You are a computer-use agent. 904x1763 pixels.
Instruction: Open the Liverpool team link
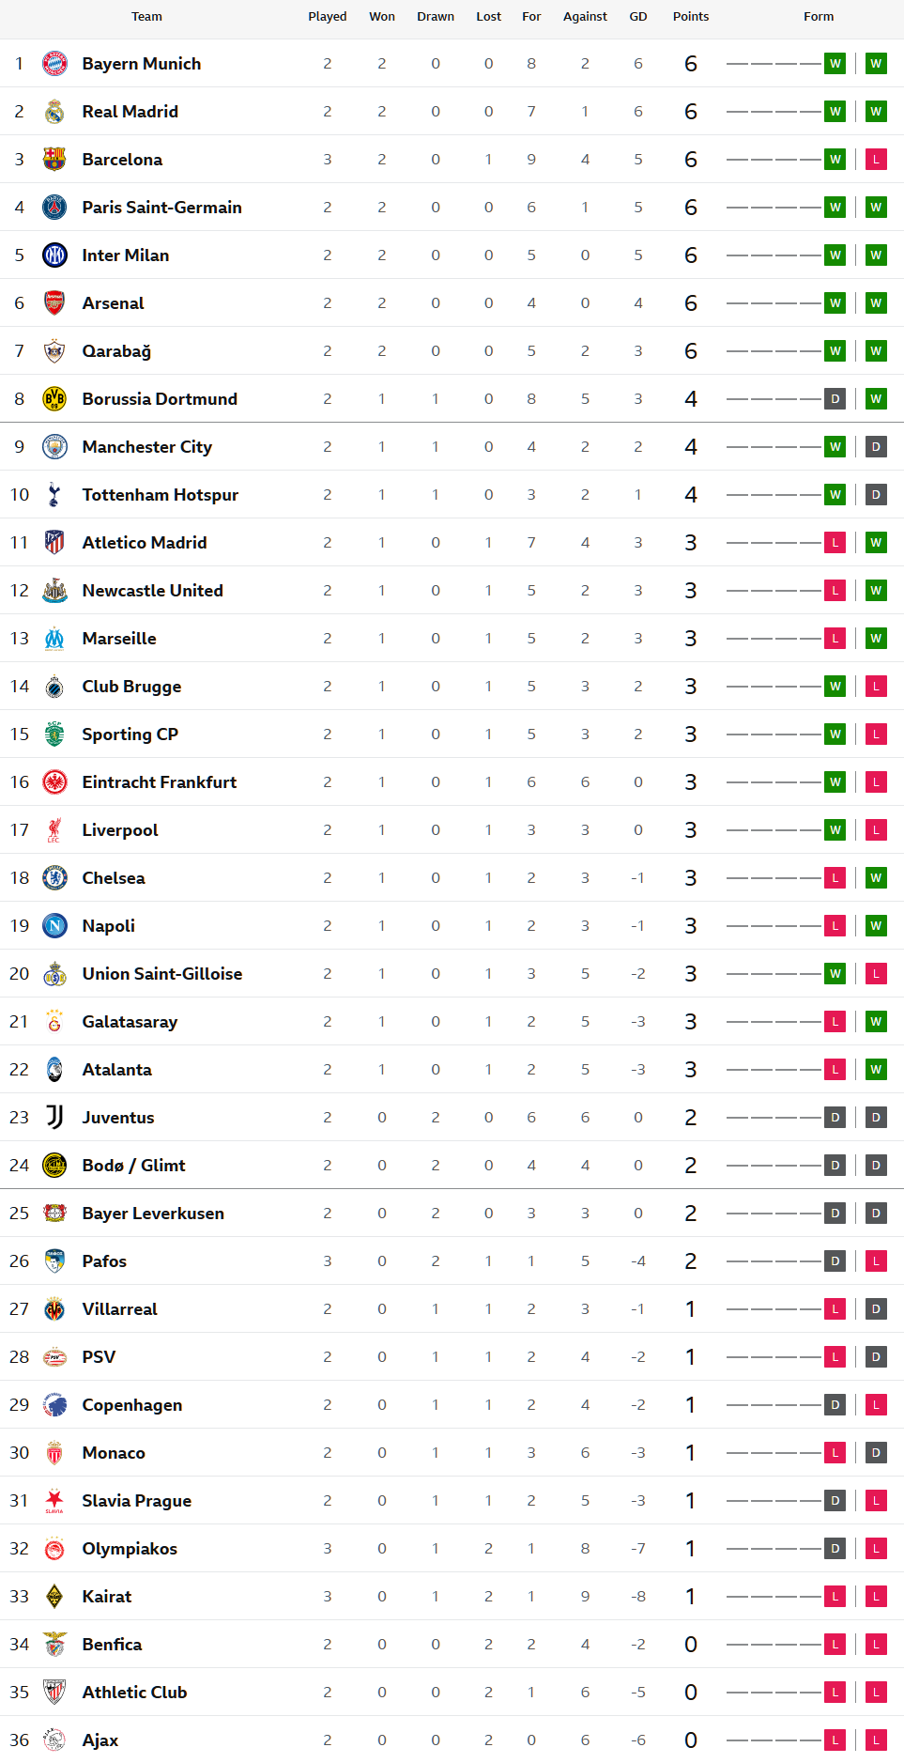[120, 830]
